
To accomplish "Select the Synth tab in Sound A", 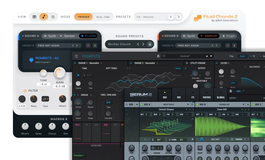I will coord(50,36).
